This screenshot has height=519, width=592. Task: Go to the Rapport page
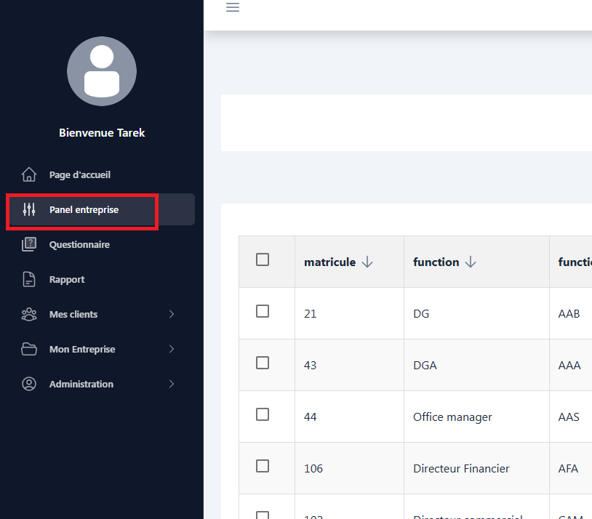click(67, 280)
